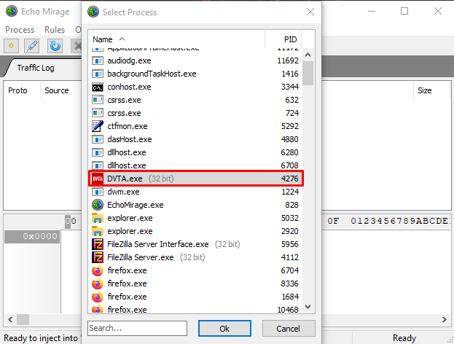Viewport: 454px width, 344px height.
Task: Click the conhost.exe console icon
Action: pyautogui.click(x=98, y=87)
